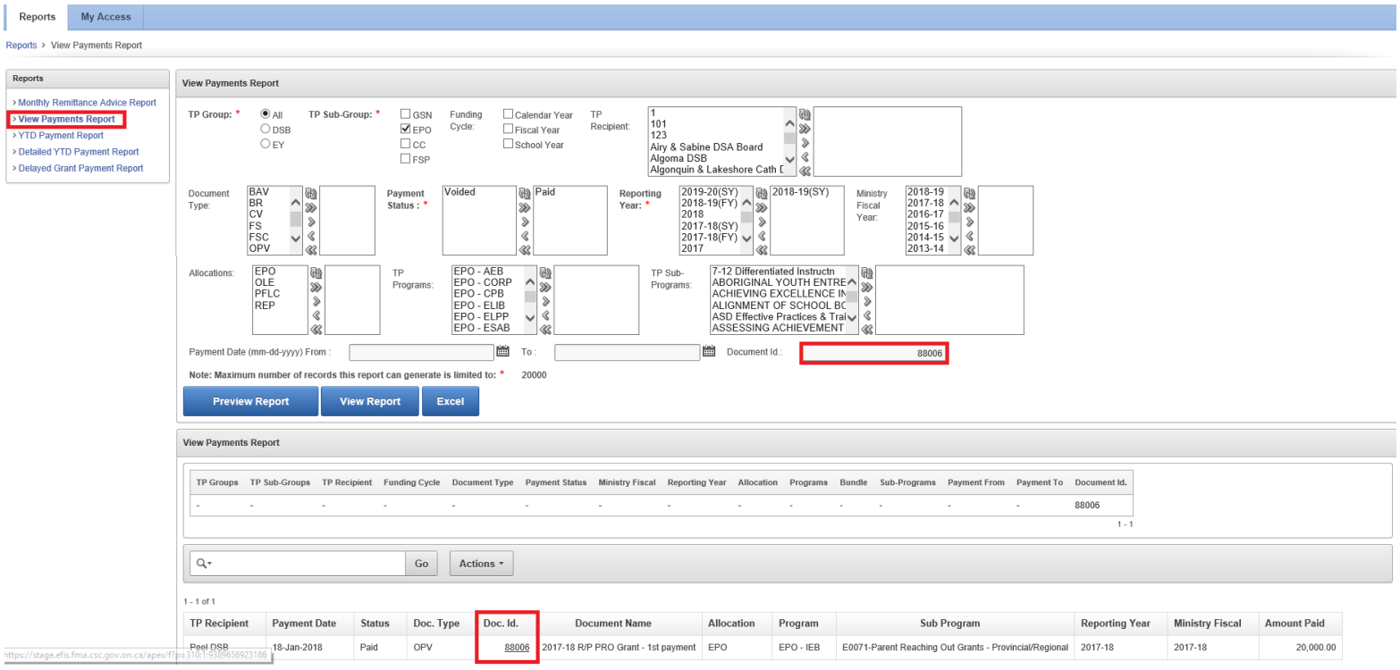Move all TP Programs to selected list
The image size is (1400, 670).
(x=544, y=287)
